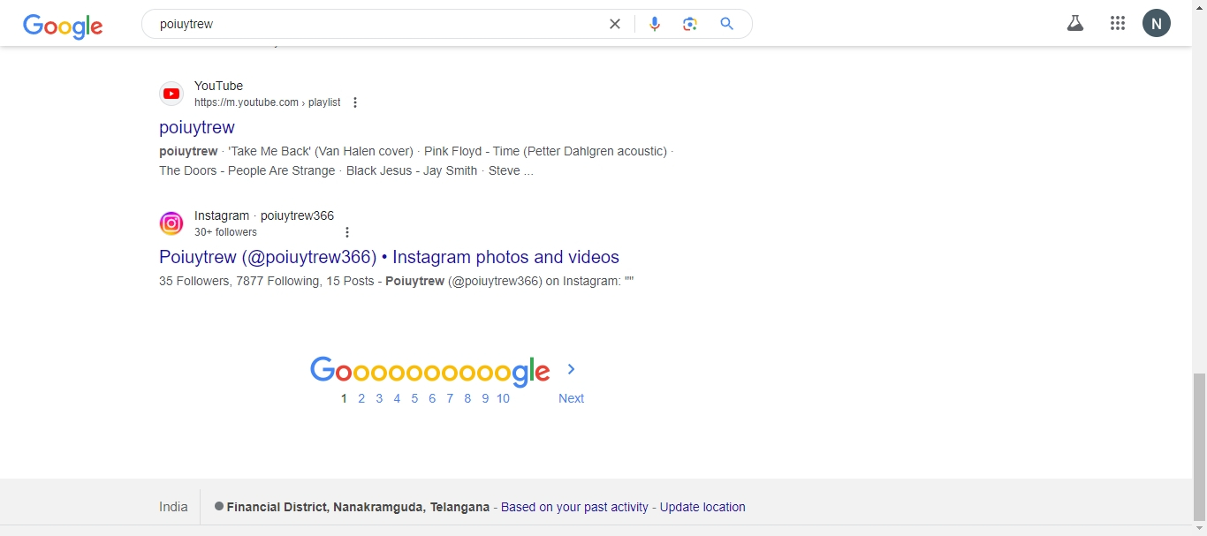The width and height of the screenshot is (1207, 536).
Task: Click the scrollbar up arrow
Action: click(x=1199, y=6)
